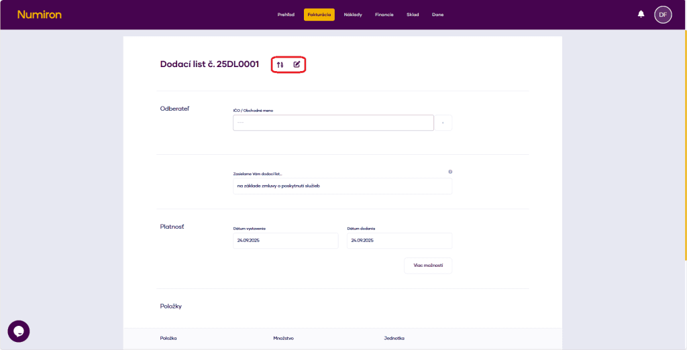Click the arrow button beside the IČO field

(443, 123)
